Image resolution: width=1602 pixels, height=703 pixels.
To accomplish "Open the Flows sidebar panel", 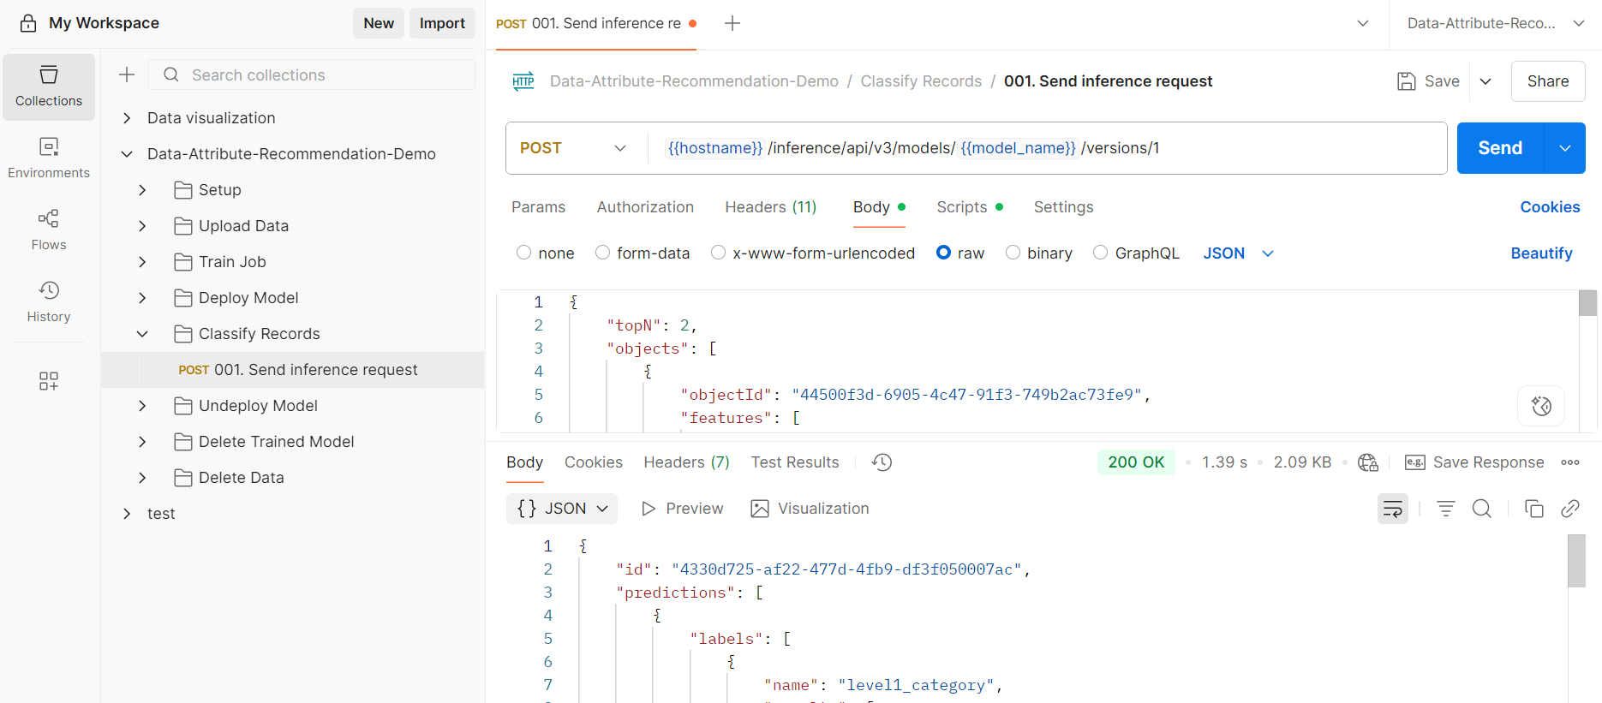I will (49, 230).
